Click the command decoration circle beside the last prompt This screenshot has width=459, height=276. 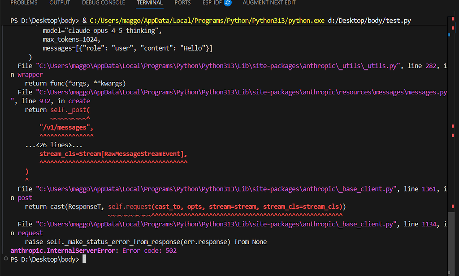point(5,259)
